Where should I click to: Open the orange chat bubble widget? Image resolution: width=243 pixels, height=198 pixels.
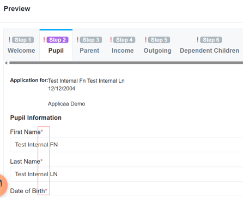[x=2, y=185]
